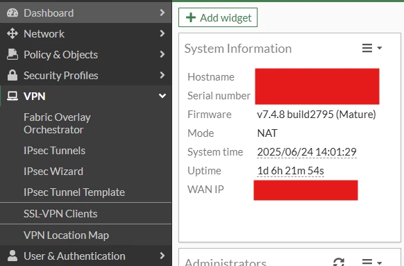Expand the Network menu chevron

[162, 33]
